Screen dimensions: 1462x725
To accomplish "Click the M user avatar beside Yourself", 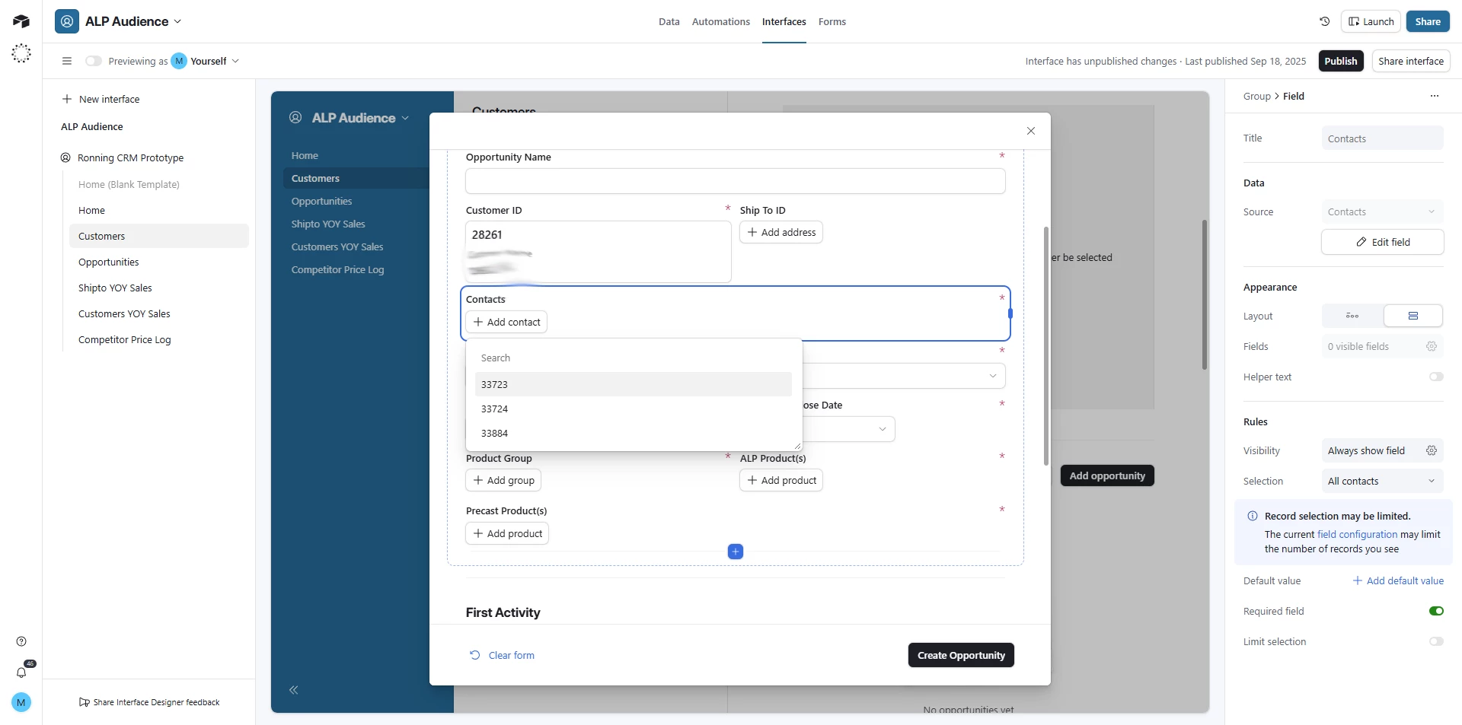I will (x=179, y=61).
